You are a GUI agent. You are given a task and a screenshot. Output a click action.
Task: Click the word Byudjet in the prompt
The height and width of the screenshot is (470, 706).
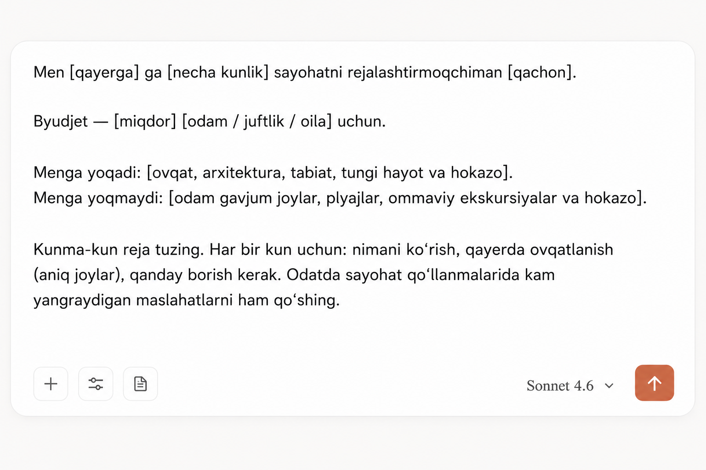[61, 122]
